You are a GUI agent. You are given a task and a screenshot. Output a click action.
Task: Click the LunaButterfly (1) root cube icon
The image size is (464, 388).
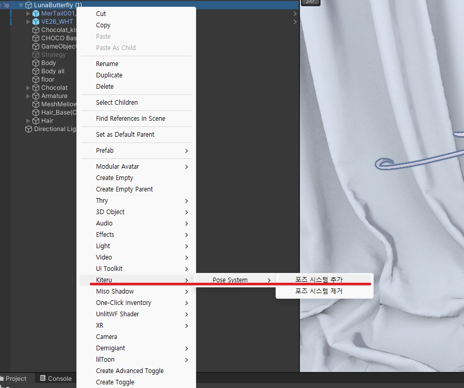click(x=28, y=5)
